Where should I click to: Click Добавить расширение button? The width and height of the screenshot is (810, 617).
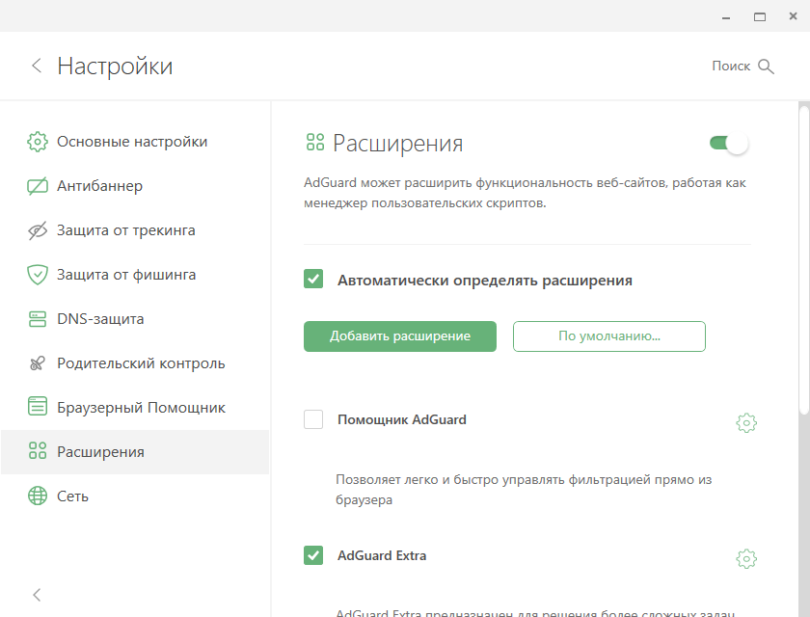pos(400,336)
